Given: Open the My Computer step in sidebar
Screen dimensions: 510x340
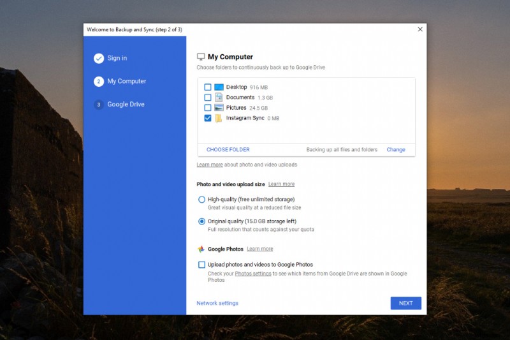Looking at the screenshot, I should click(126, 82).
